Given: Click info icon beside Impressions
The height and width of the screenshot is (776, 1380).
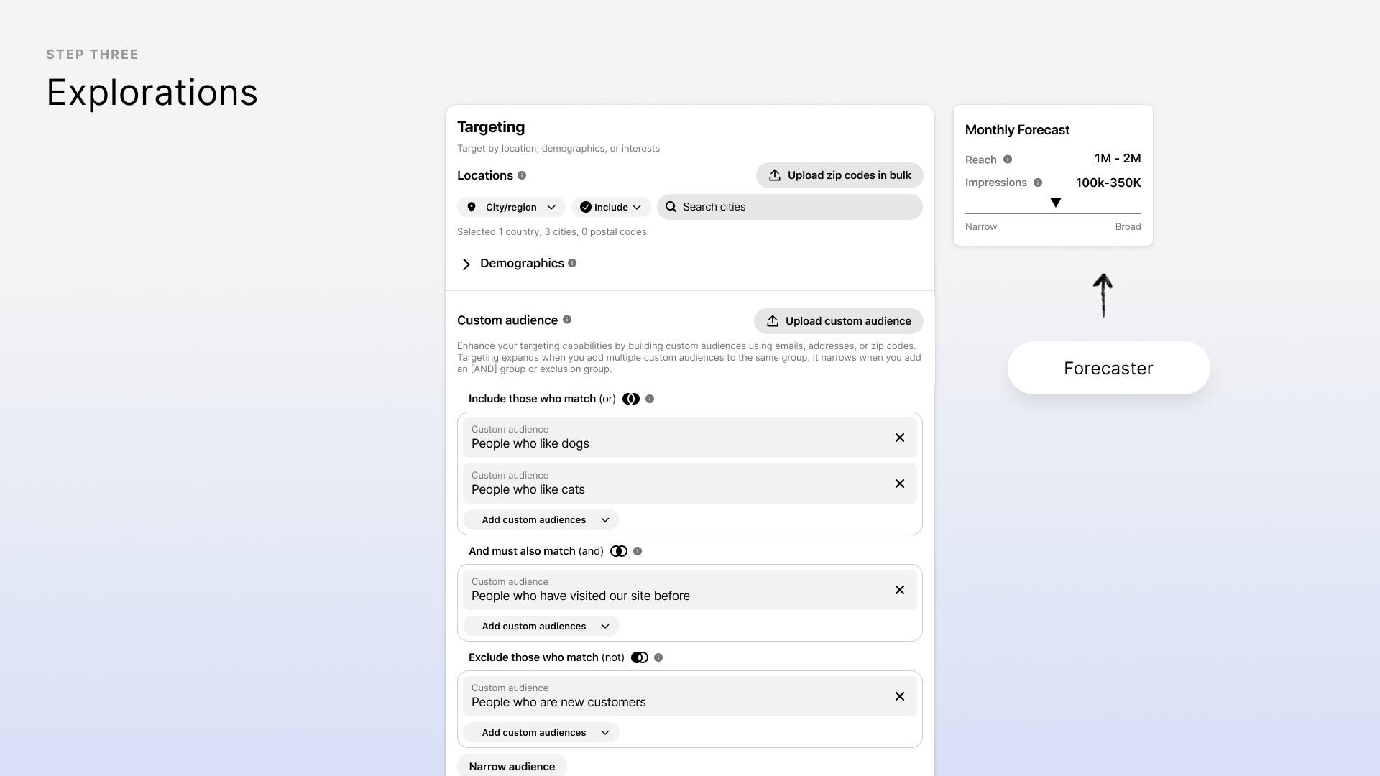Looking at the screenshot, I should point(1038,183).
